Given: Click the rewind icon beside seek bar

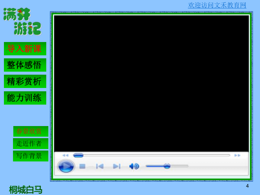Looking at the screenshot, I should [x=65, y=155].
